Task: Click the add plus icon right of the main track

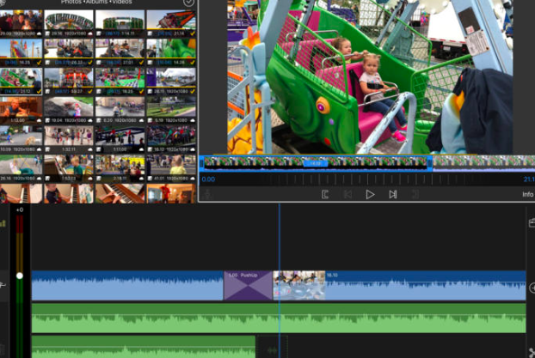Action: [532, 288]
